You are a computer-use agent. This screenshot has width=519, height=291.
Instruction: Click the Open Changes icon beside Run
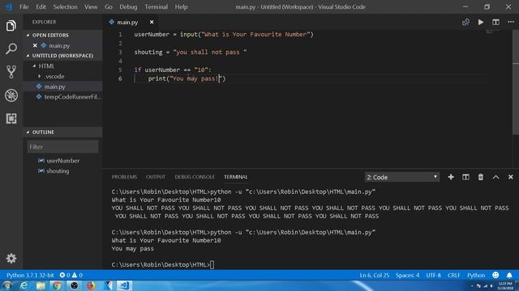point(465,22)
